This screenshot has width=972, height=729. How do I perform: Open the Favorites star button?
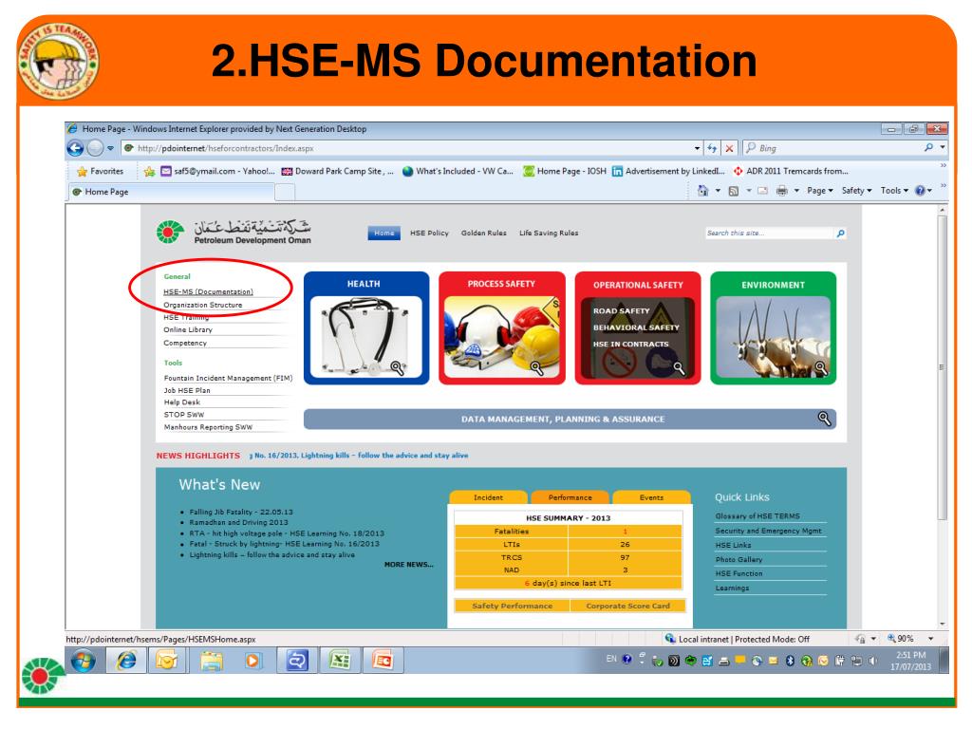100,171
